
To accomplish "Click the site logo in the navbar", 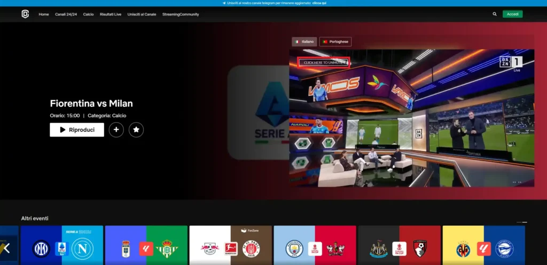I will [x=25, y=14].
